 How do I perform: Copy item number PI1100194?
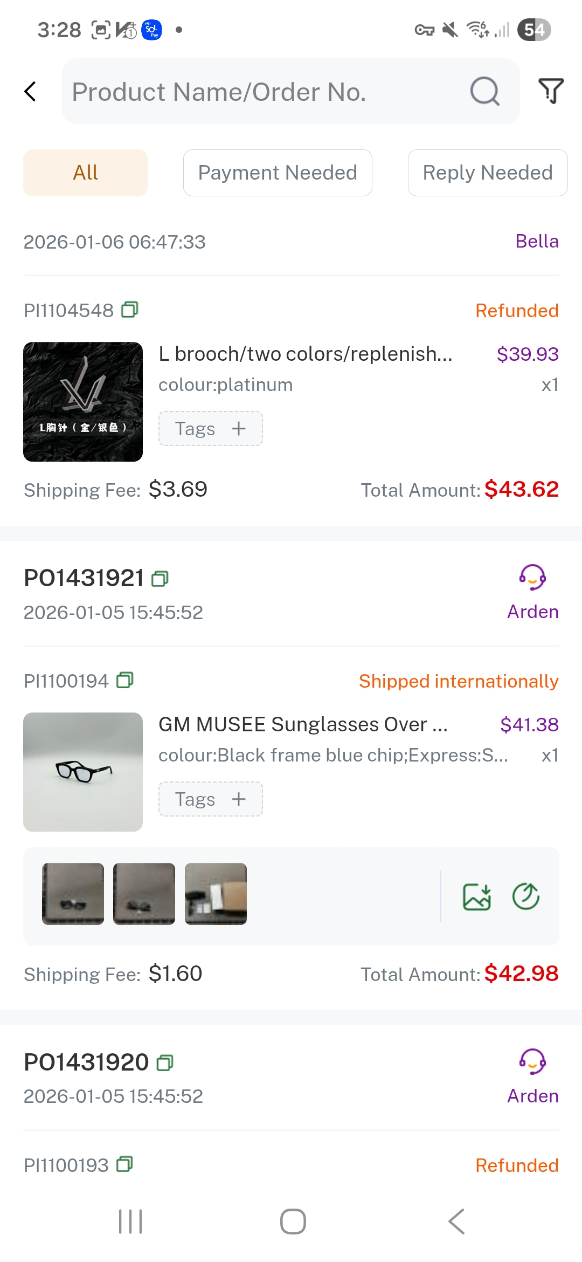coord(125,681)
